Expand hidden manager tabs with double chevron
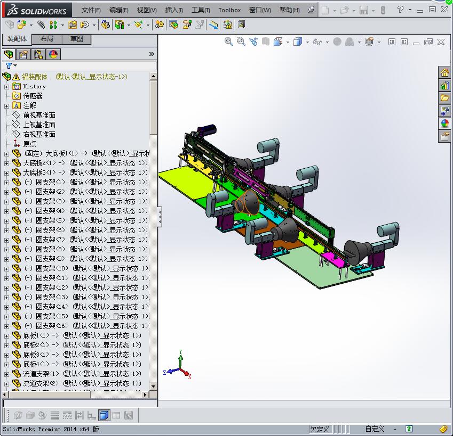Screen dimensions: 453x436 (x=152, y=54)
